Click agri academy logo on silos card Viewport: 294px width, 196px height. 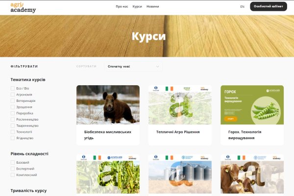pyautogui.click(x=204, y=158)
